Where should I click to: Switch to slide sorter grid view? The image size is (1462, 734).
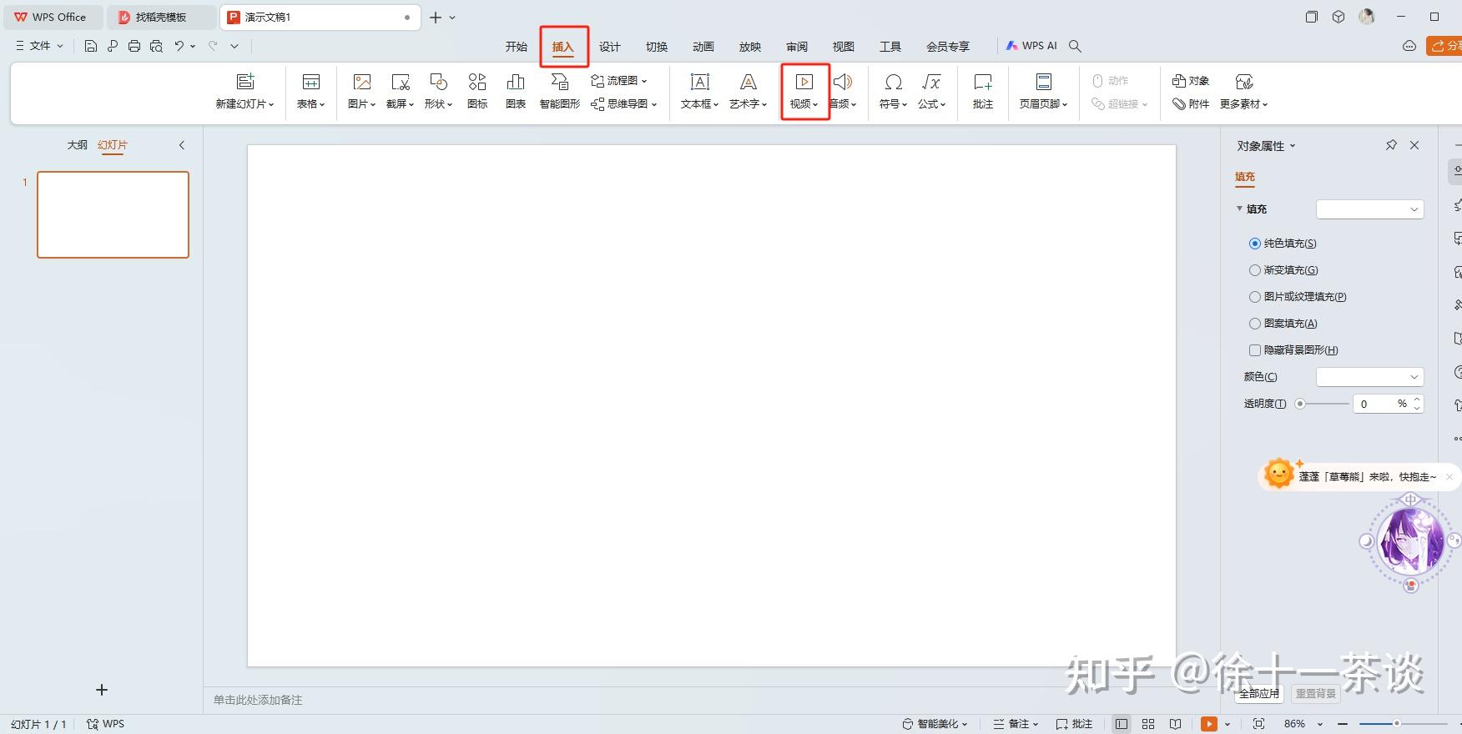[x=1148, y=723]
